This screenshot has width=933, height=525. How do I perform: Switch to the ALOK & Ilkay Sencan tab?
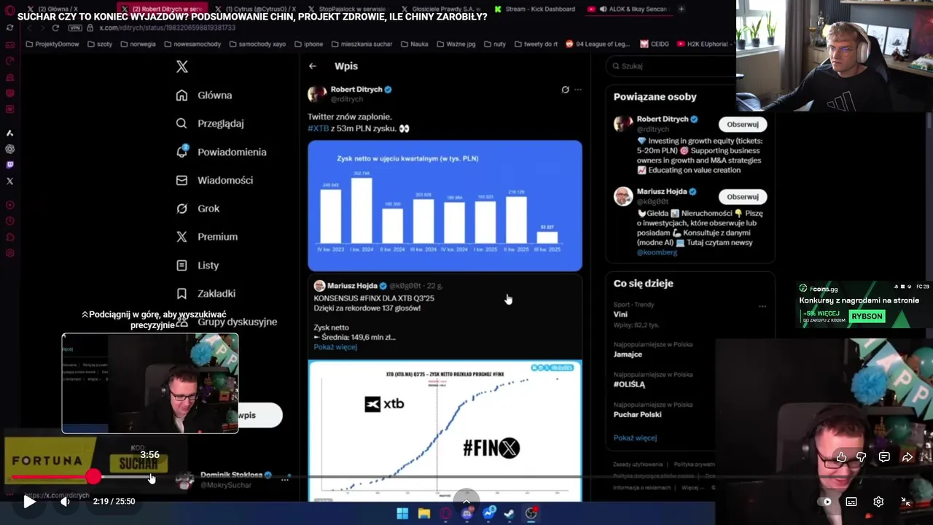628,9
